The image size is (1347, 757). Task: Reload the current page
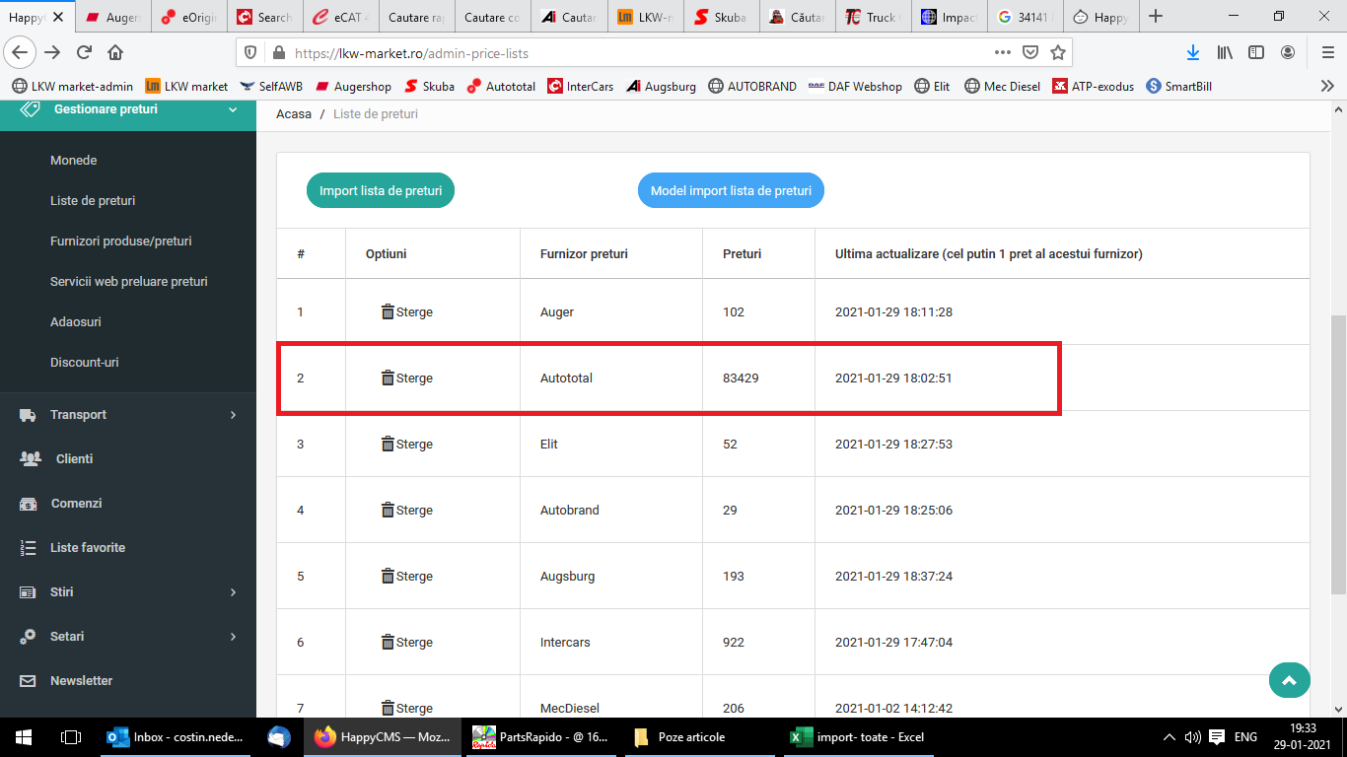tap(85, 52)
